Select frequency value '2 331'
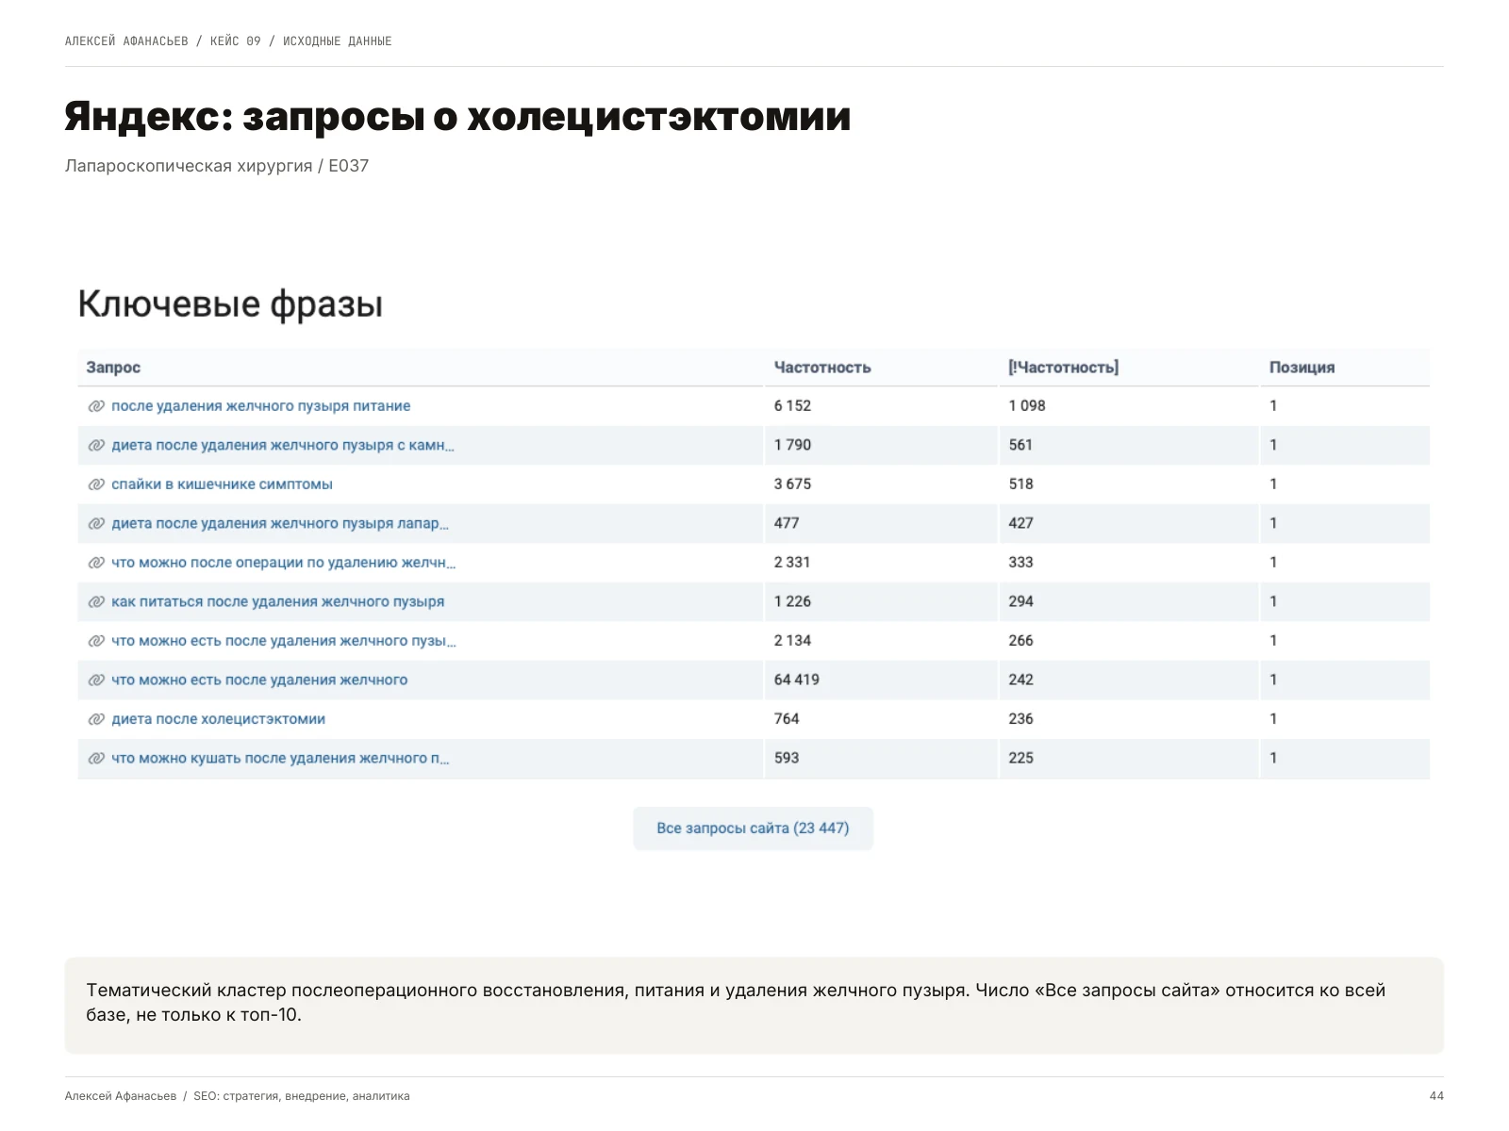Image resolution: width=1509 pixels, height=1131 pixels. [792, 563]
